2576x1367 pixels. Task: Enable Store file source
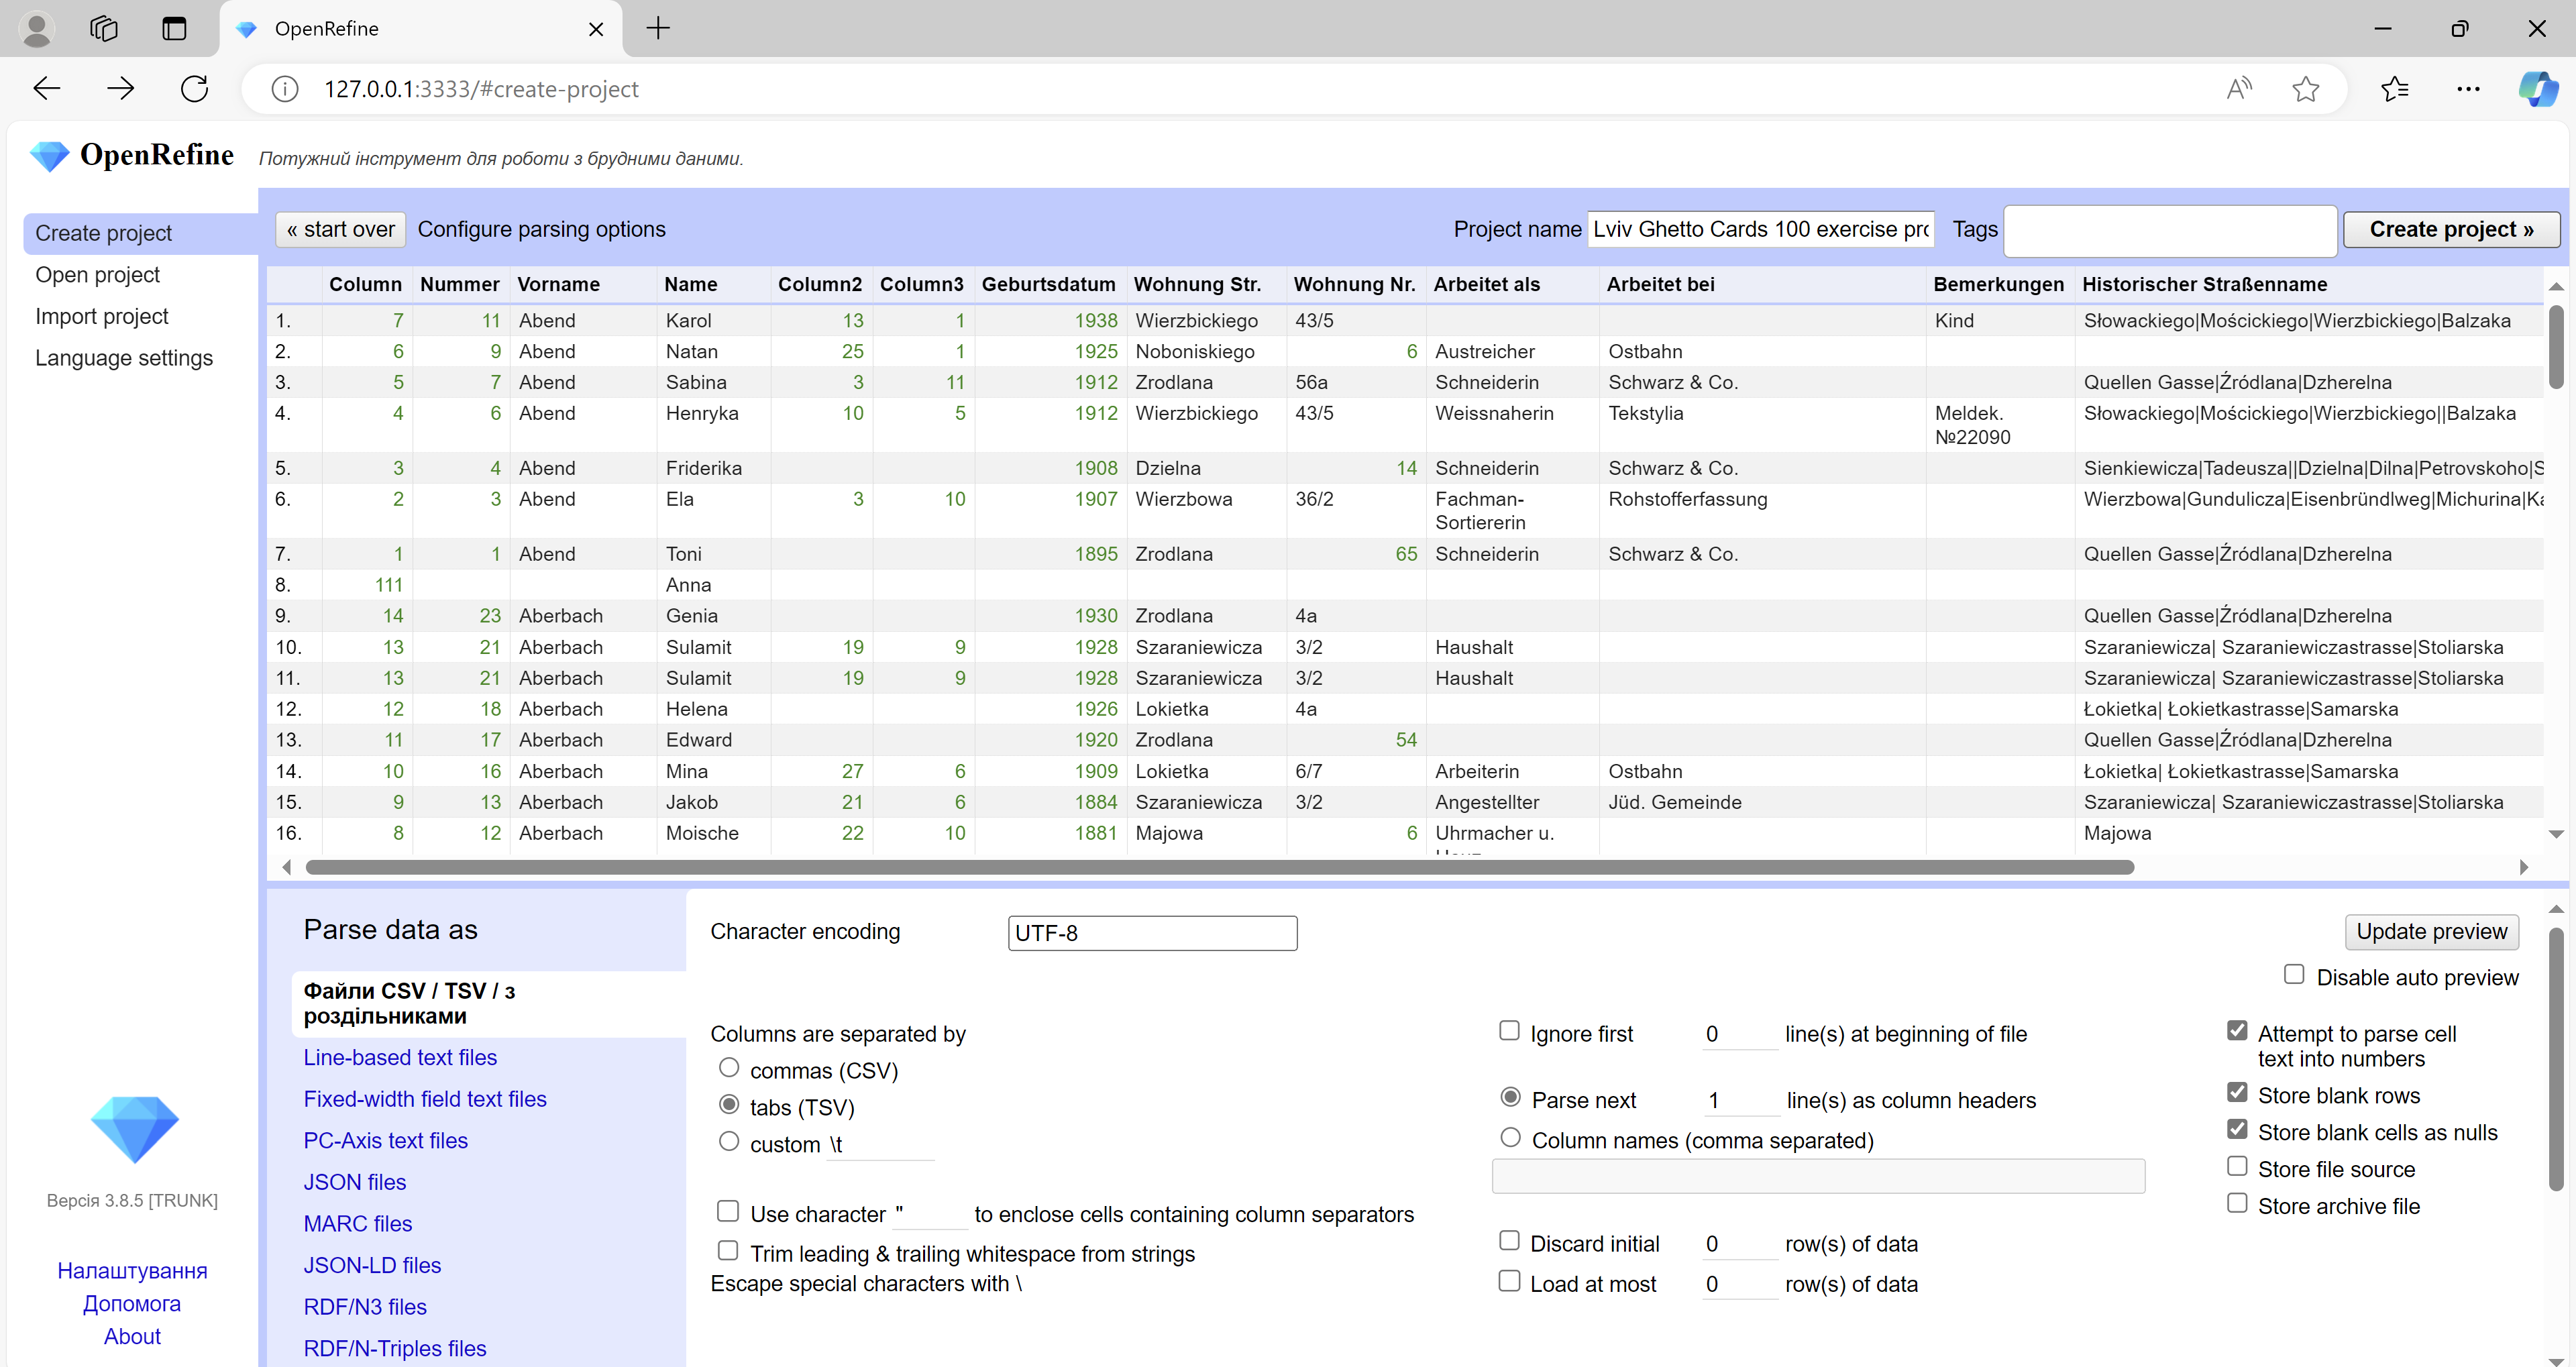pos(2237,1166)
